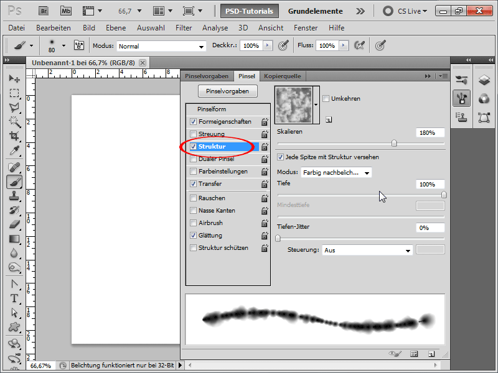Image resolution: width=498 pixels, height=373 pixels.
Task: Adjust the Tiefe slider handle
Action: (444, 195)
